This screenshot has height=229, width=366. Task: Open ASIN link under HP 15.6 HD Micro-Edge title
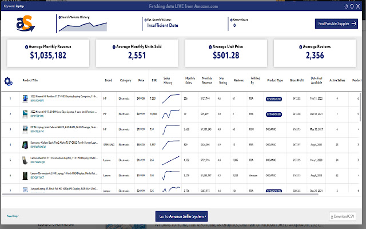tap(37, 116)
